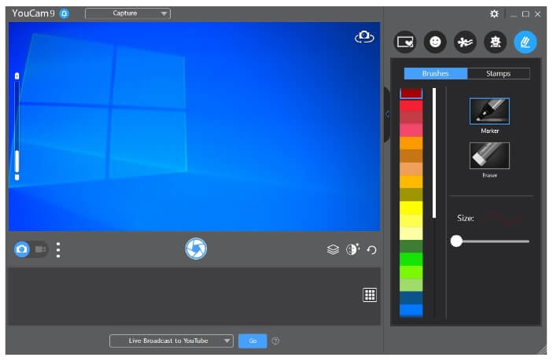553x361 pixels.
Task: Pick the light green color swatch
Action: click(x=411, y=285)
